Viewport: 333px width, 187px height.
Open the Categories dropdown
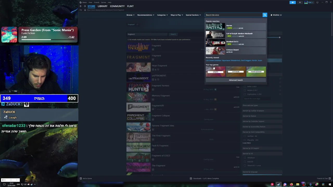pos(162,15)
